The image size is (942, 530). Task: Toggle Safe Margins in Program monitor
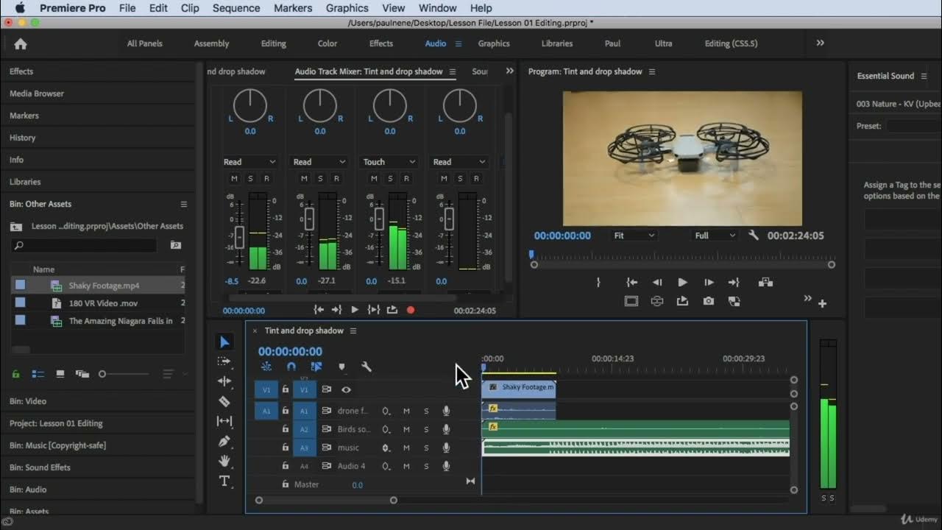[x=631, y=301]
